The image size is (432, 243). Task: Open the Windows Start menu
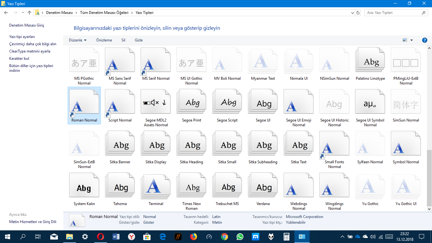coord(8,237)
